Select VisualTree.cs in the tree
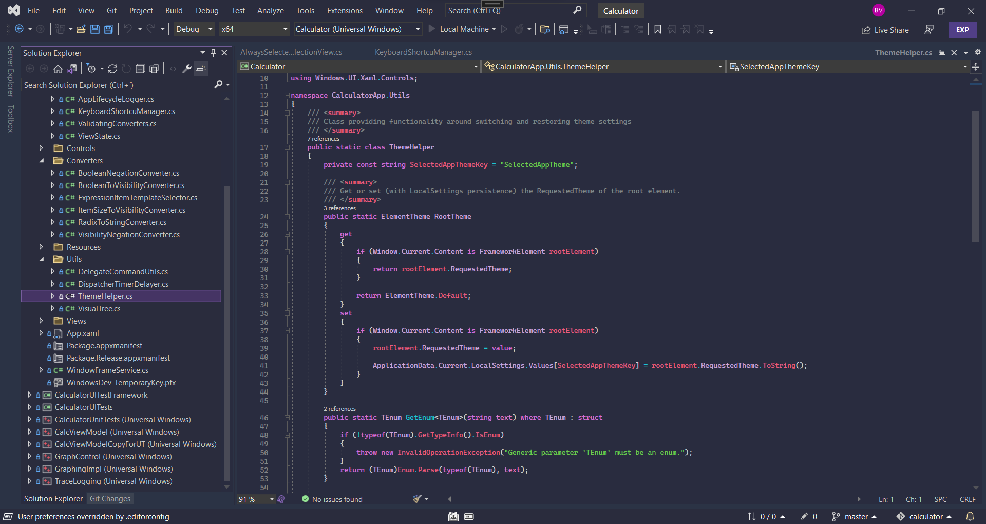Screen dimensions: 986x524 point(99,308)
